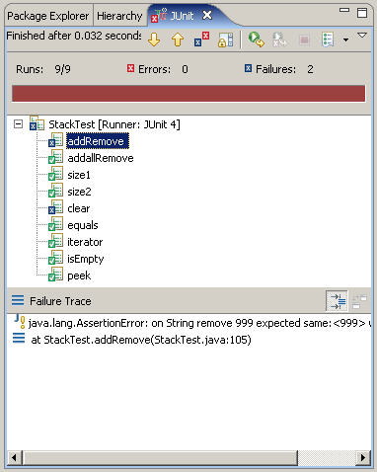Stop JUnit test run button
The width and height of the screenshot is (377, 472).
[x=304, y=40]
